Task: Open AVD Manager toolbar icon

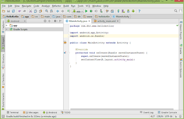Action: click(123, 11)
